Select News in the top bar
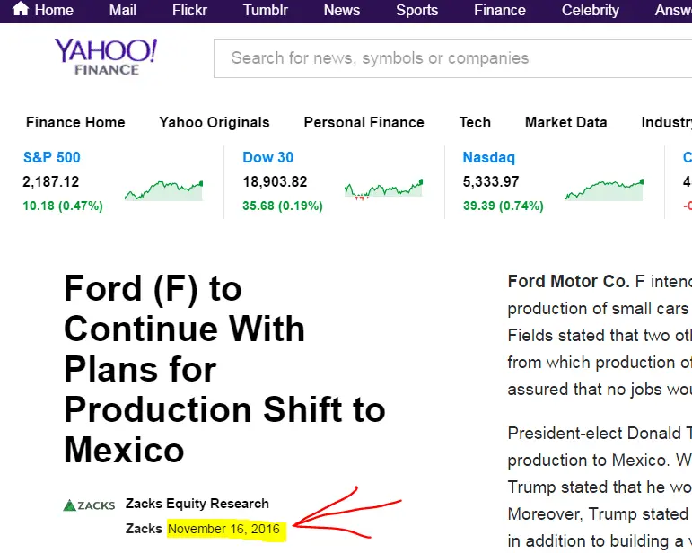 pos(341,11)
